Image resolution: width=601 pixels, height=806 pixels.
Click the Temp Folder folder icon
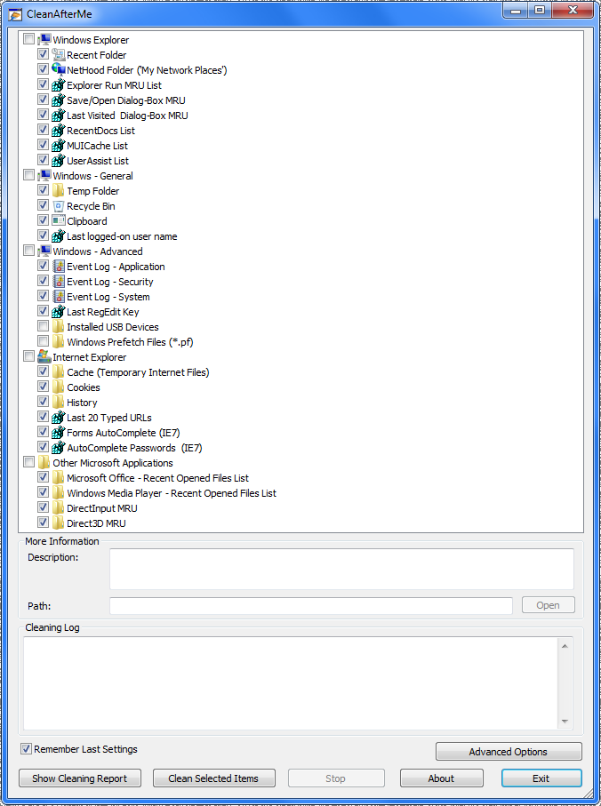point(58,191)
